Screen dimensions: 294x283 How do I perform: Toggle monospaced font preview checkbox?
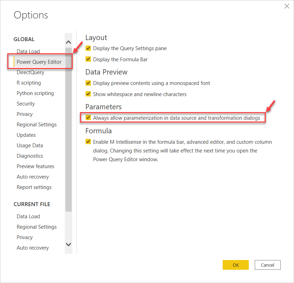88,83
